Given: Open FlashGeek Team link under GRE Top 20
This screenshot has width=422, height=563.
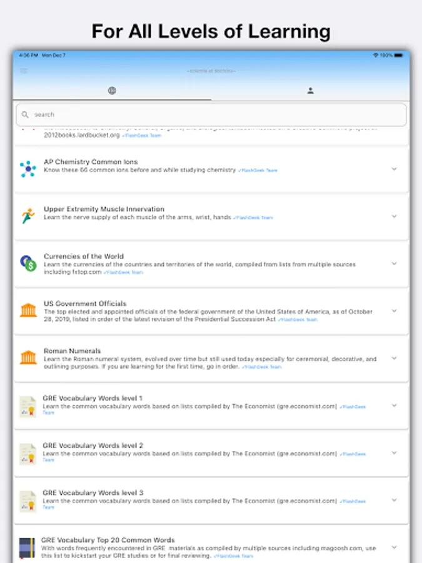Looking at the screenshot, I should click(x=233, y=556).
